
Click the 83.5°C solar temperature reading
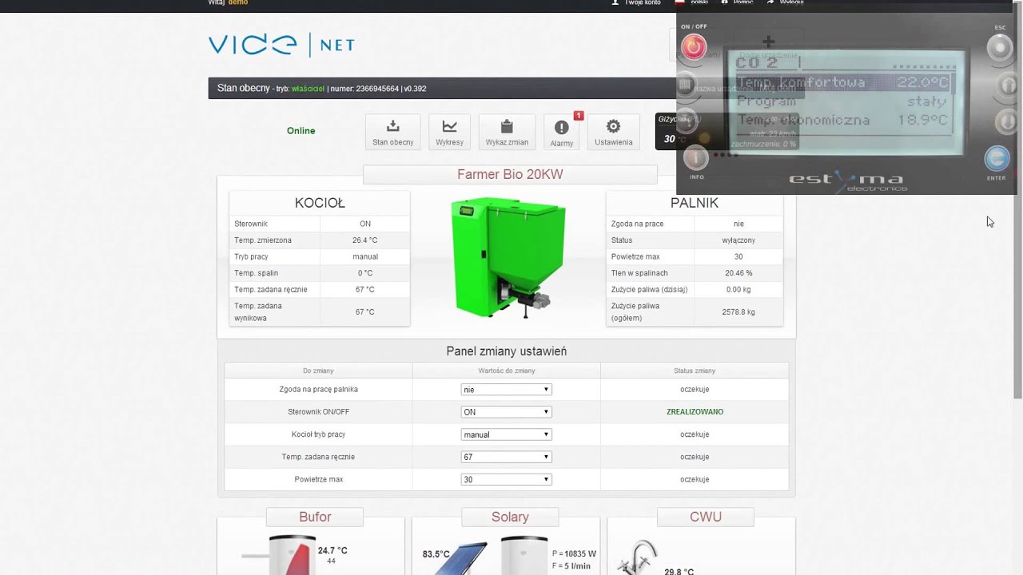click(x=436, y=554)
